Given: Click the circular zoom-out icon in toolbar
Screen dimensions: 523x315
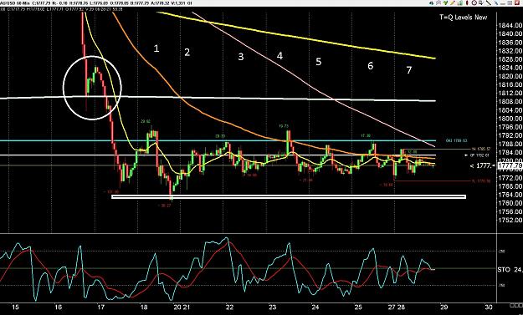Looking at the screenshot, I should [x=474, y=3].
